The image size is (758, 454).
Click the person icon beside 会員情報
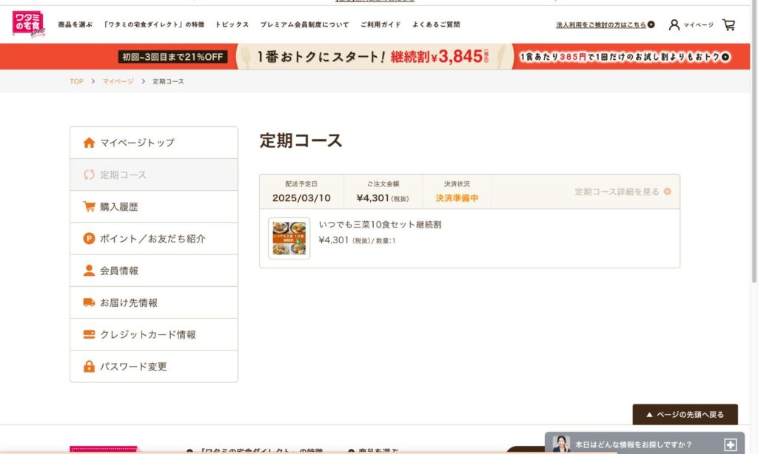89,271
